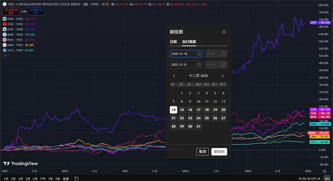333x181 pixels.
Task: Set range to 1月
Action: pos(20,179)
